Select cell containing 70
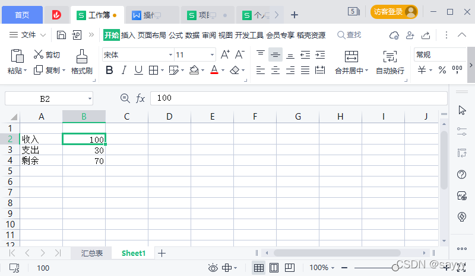Viewport: 475px width, 276px height. pos(84,161)
